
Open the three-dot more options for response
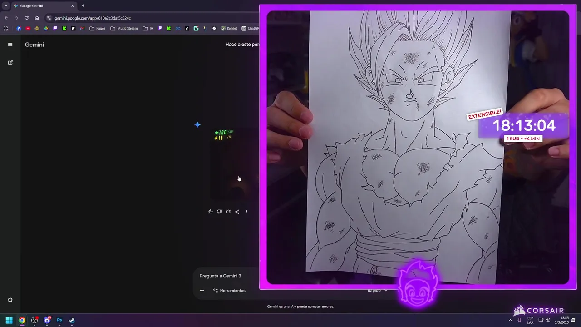pos(246,212)
